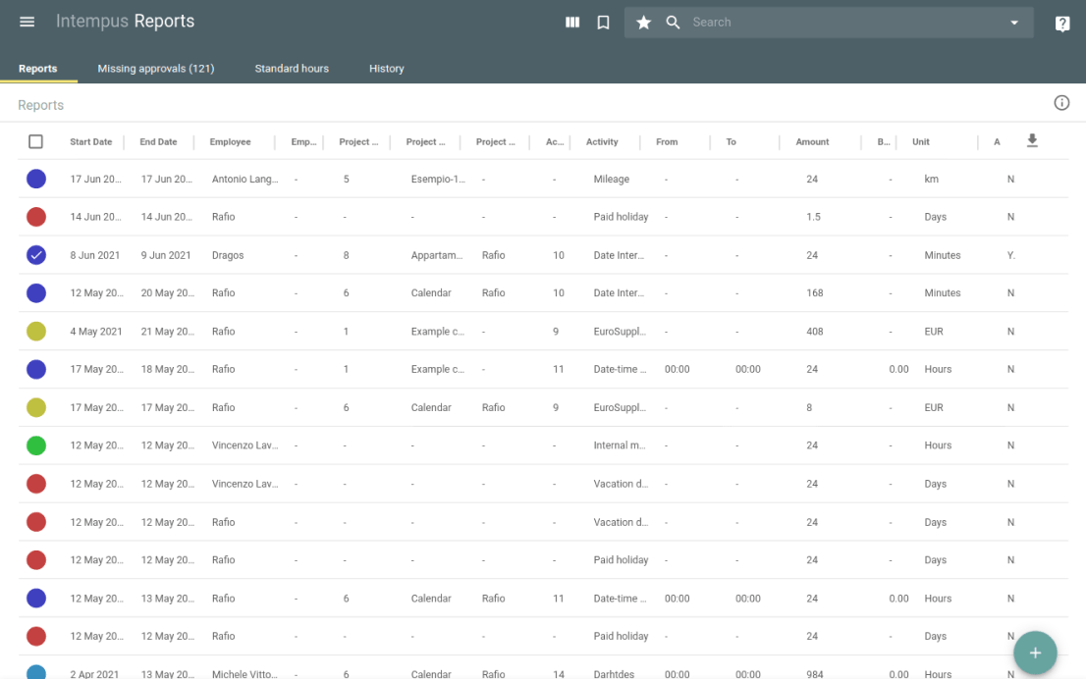Click the green circle on Internal meeting row
The width and height of the screenshot is (1086, 679).
tap(36, 445)
